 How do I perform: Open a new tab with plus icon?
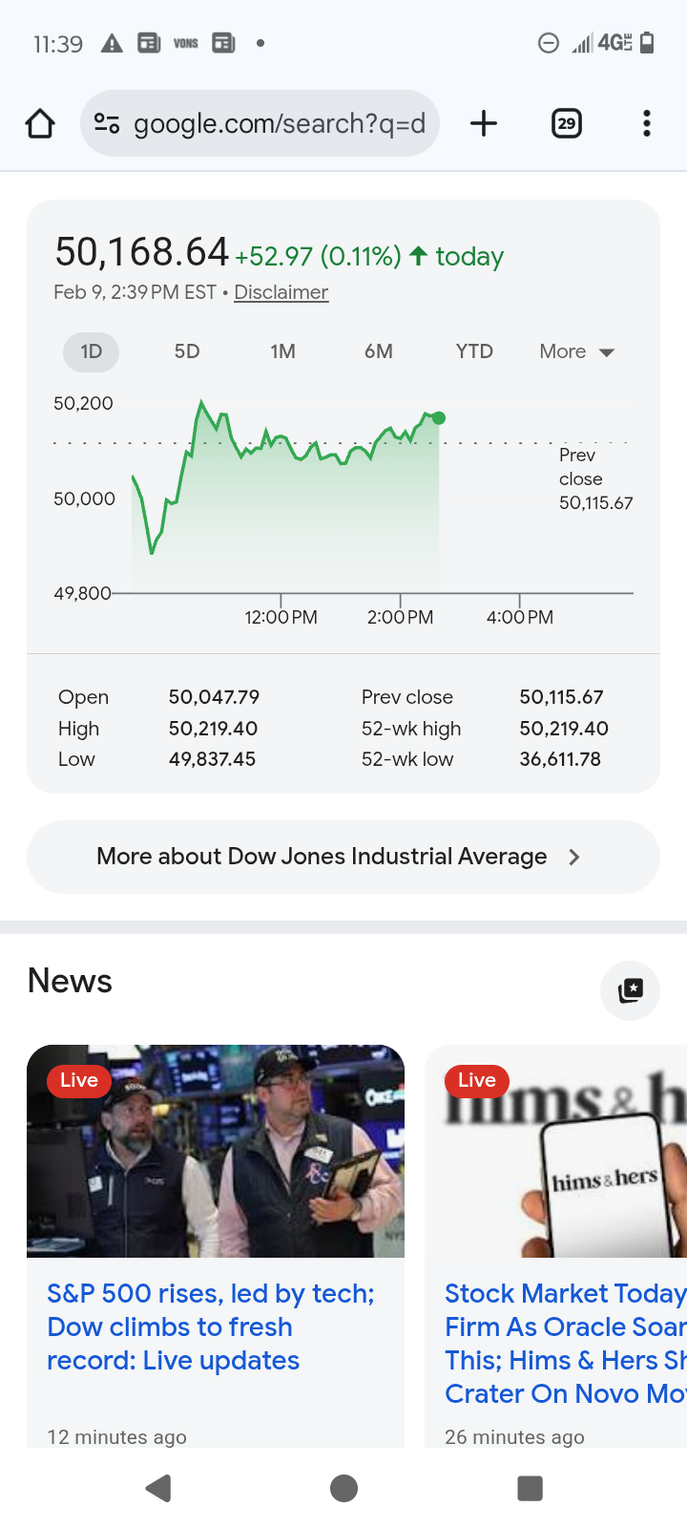[x=484, y=123]
